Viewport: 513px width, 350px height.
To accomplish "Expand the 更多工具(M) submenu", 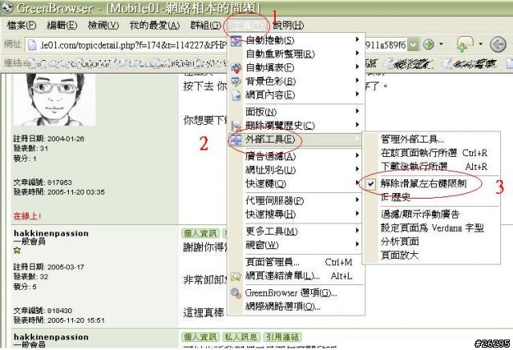I will pos(296,231).
